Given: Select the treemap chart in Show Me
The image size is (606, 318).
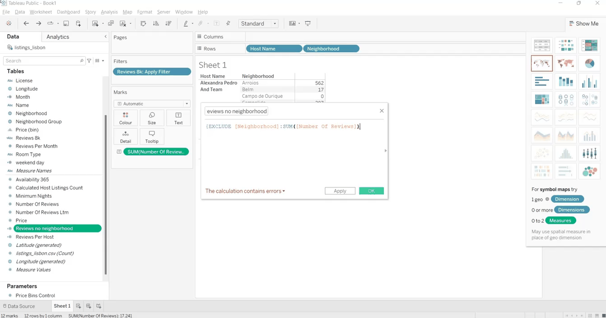Looking at the screenshot, I should 542,99.
